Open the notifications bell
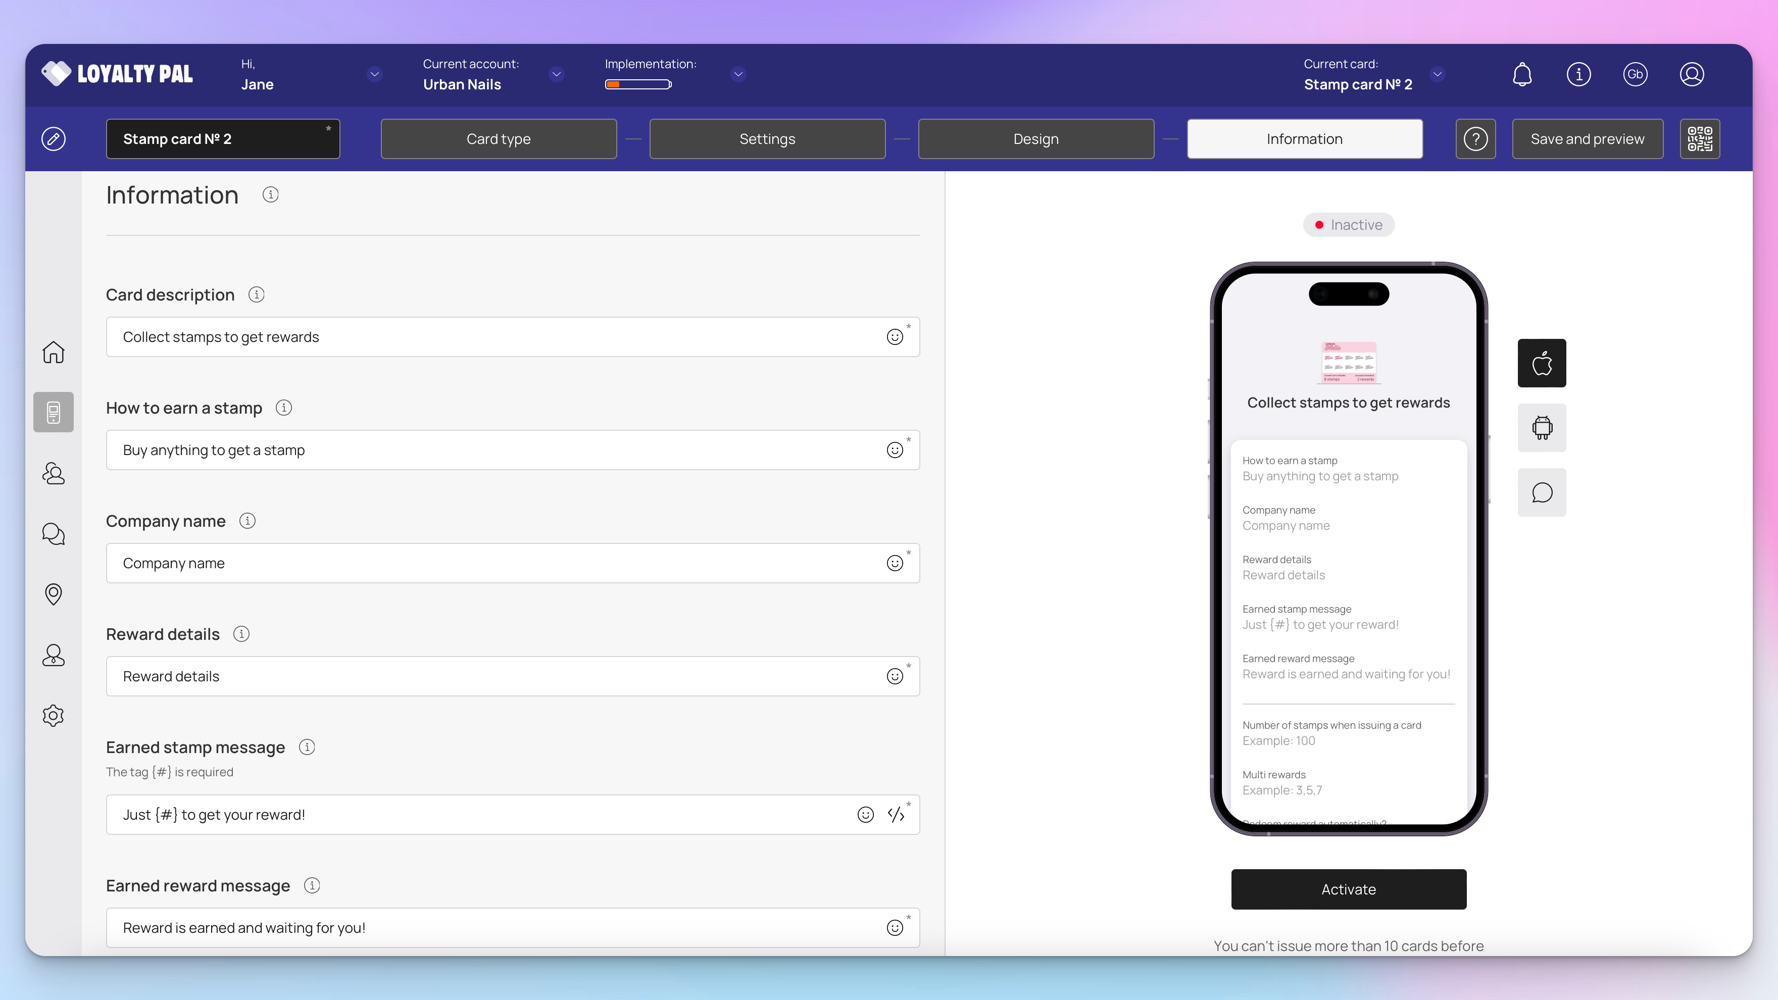 (x=1522, y=75)
